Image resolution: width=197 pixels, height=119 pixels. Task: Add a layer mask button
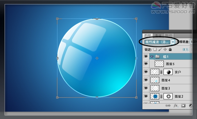click(183, 106)
